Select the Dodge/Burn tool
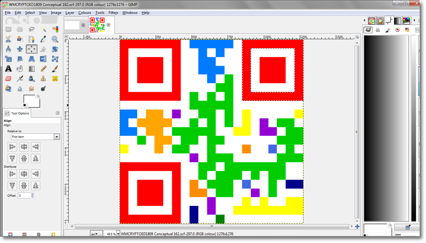This screenshot has width=426, height=243. [x=43, y=89]
